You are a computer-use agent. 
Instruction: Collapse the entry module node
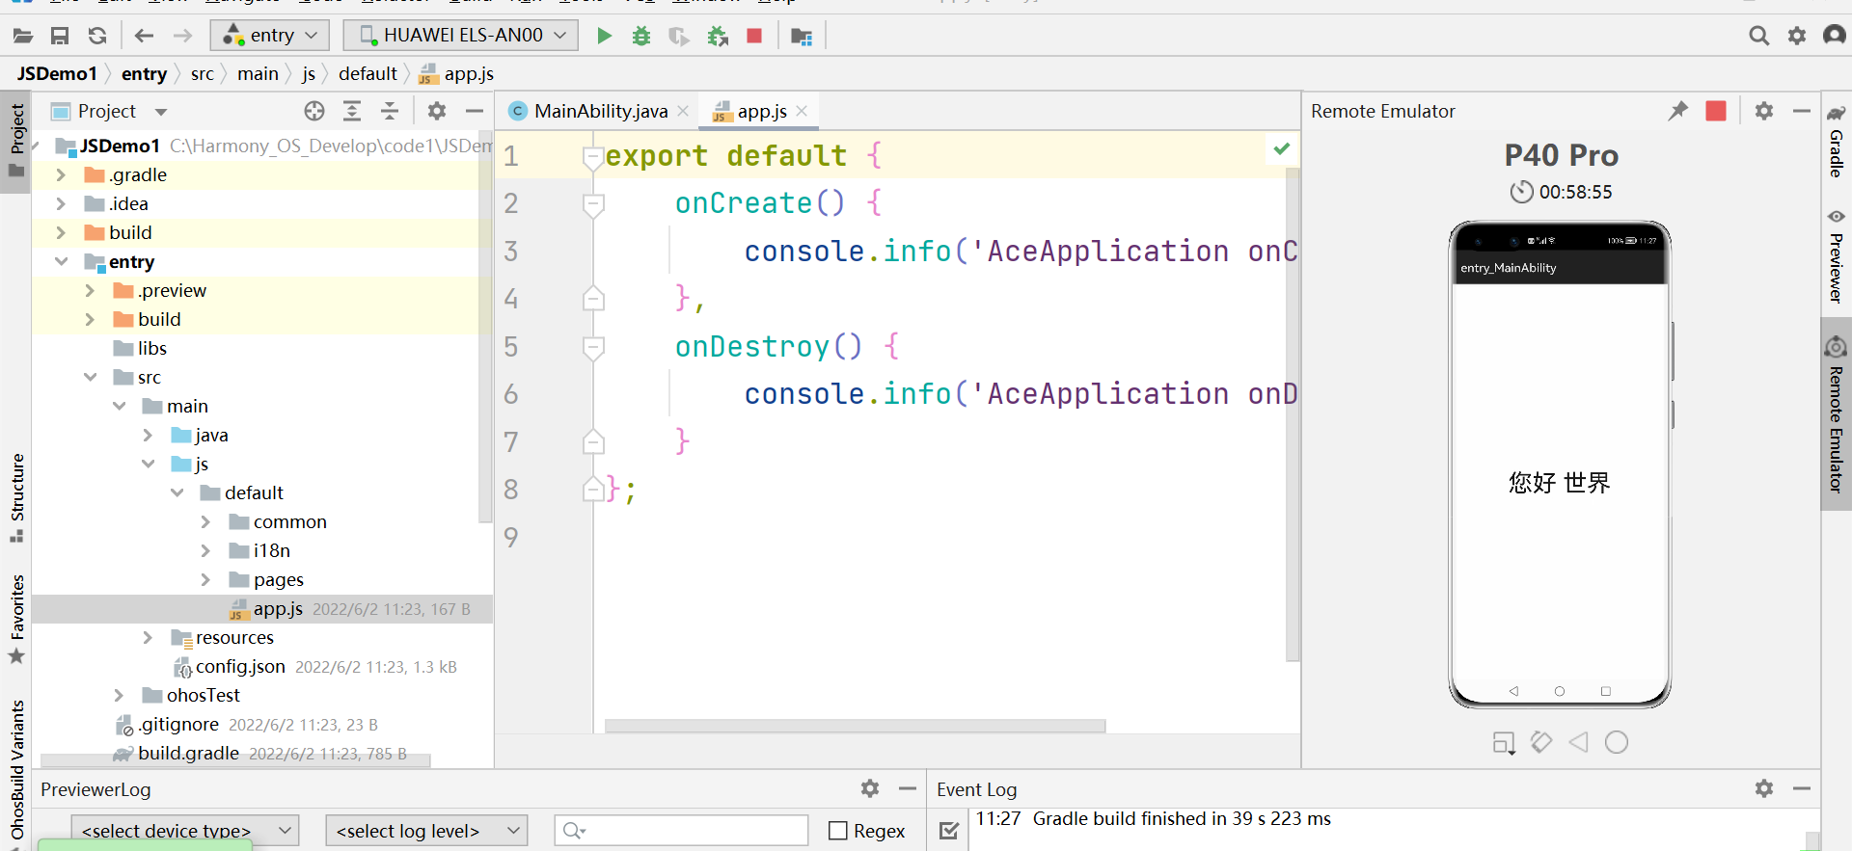tap(61, 262)
